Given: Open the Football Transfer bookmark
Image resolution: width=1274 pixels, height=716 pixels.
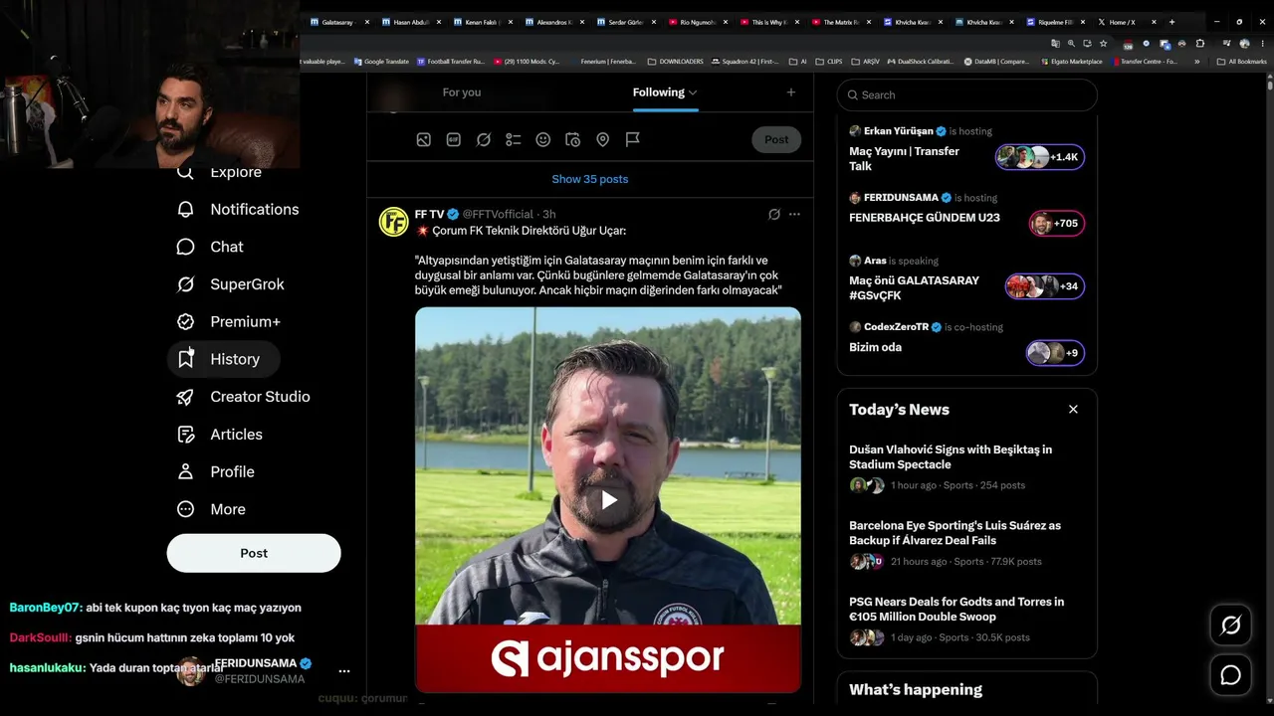Looking at the screenshot, I should click(451, 62).
